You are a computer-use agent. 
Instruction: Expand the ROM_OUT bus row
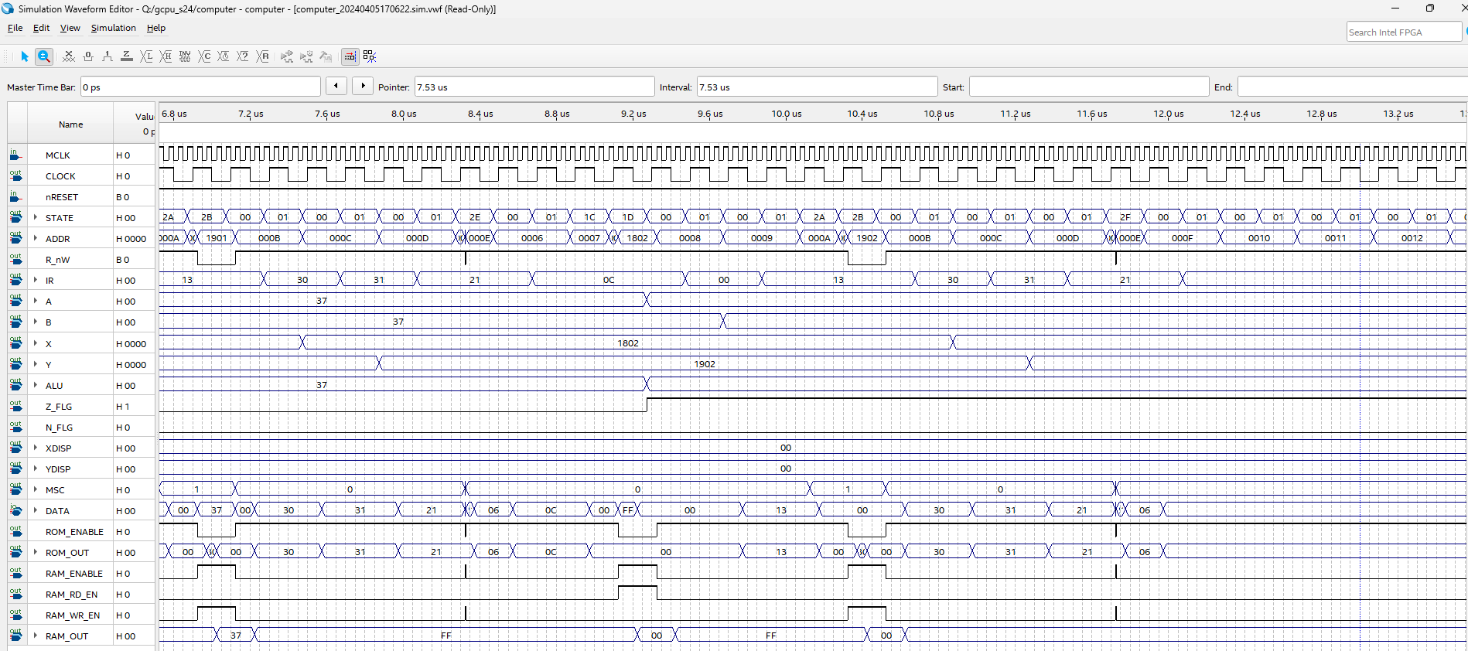click(36, 552)
